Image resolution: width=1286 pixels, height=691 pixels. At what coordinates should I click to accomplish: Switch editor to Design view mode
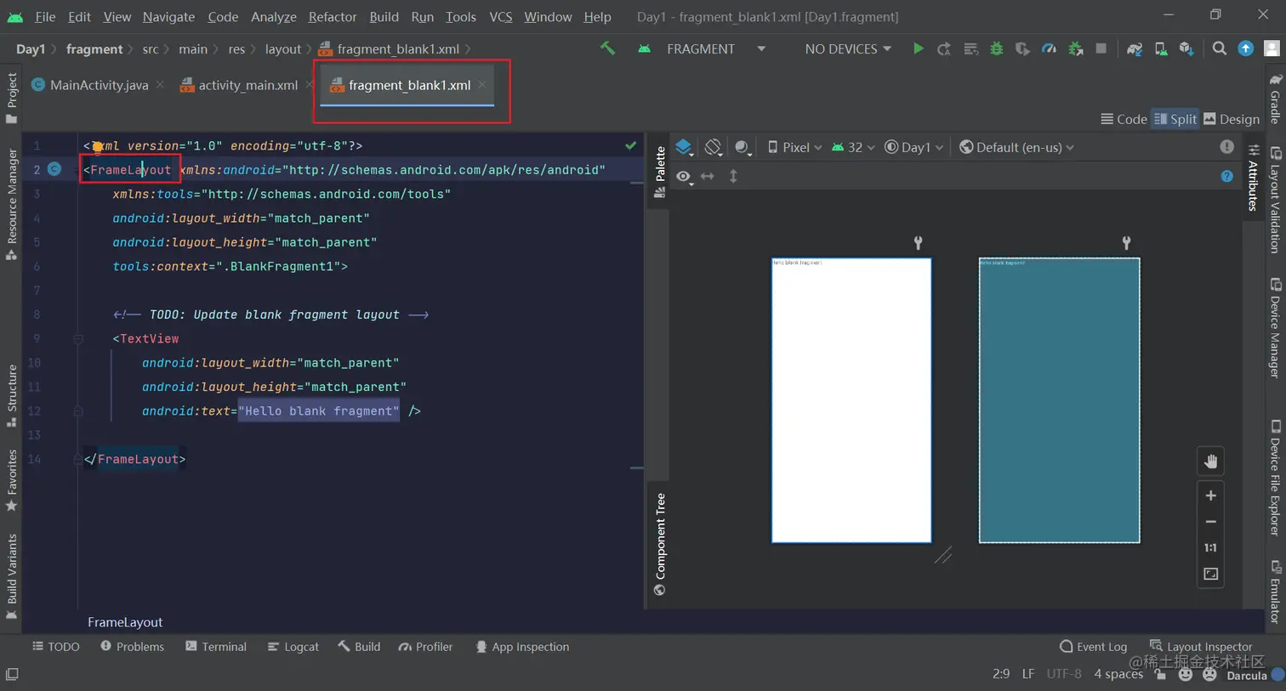click(x=1231, y=119)
